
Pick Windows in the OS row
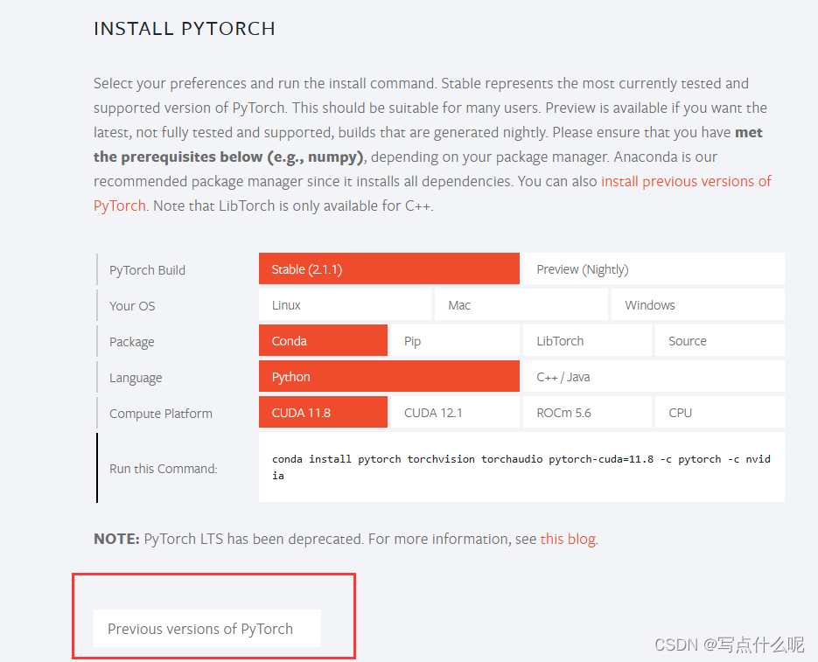coord(697,304)
